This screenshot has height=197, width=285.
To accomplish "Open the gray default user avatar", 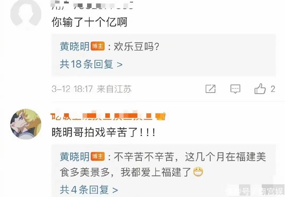I will (x=26, y=13).
